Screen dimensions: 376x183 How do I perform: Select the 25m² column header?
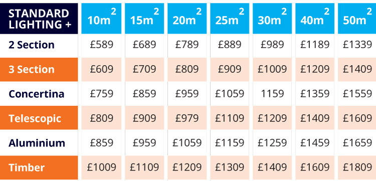coord(230,19)
